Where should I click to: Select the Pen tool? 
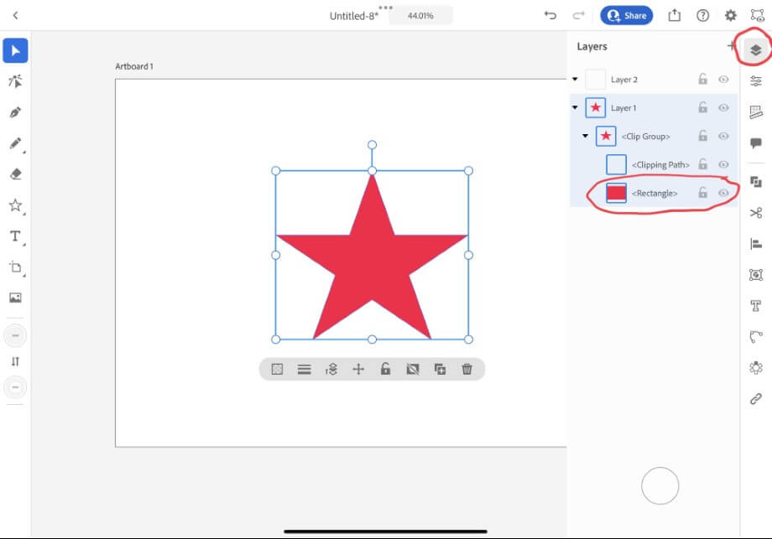(15, 112)
